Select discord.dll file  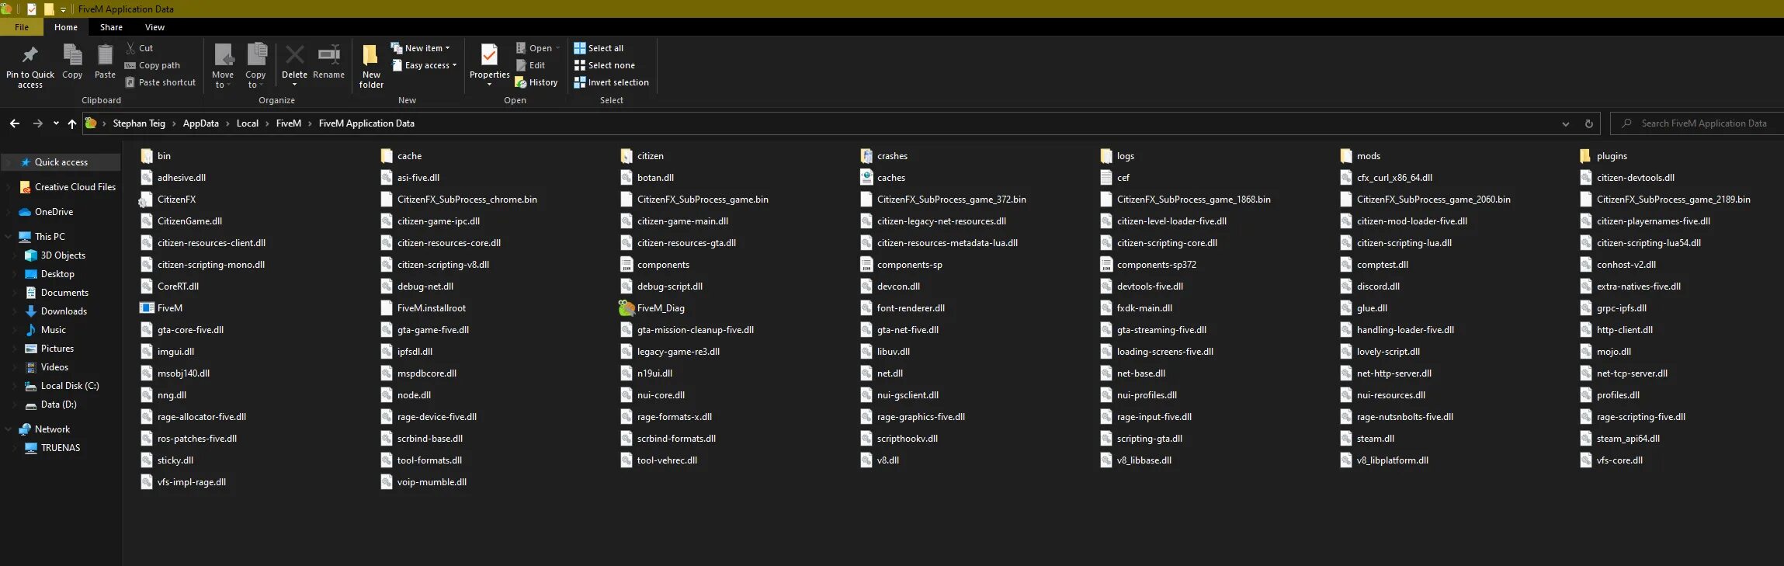point(1369,286)
